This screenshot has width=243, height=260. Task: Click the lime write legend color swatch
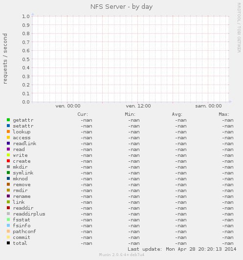(x=8, y=155)
